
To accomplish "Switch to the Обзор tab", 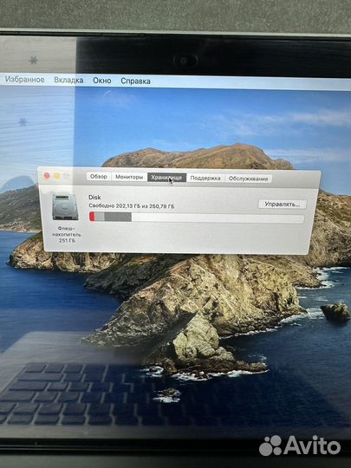I will click(x=99, y=177).
